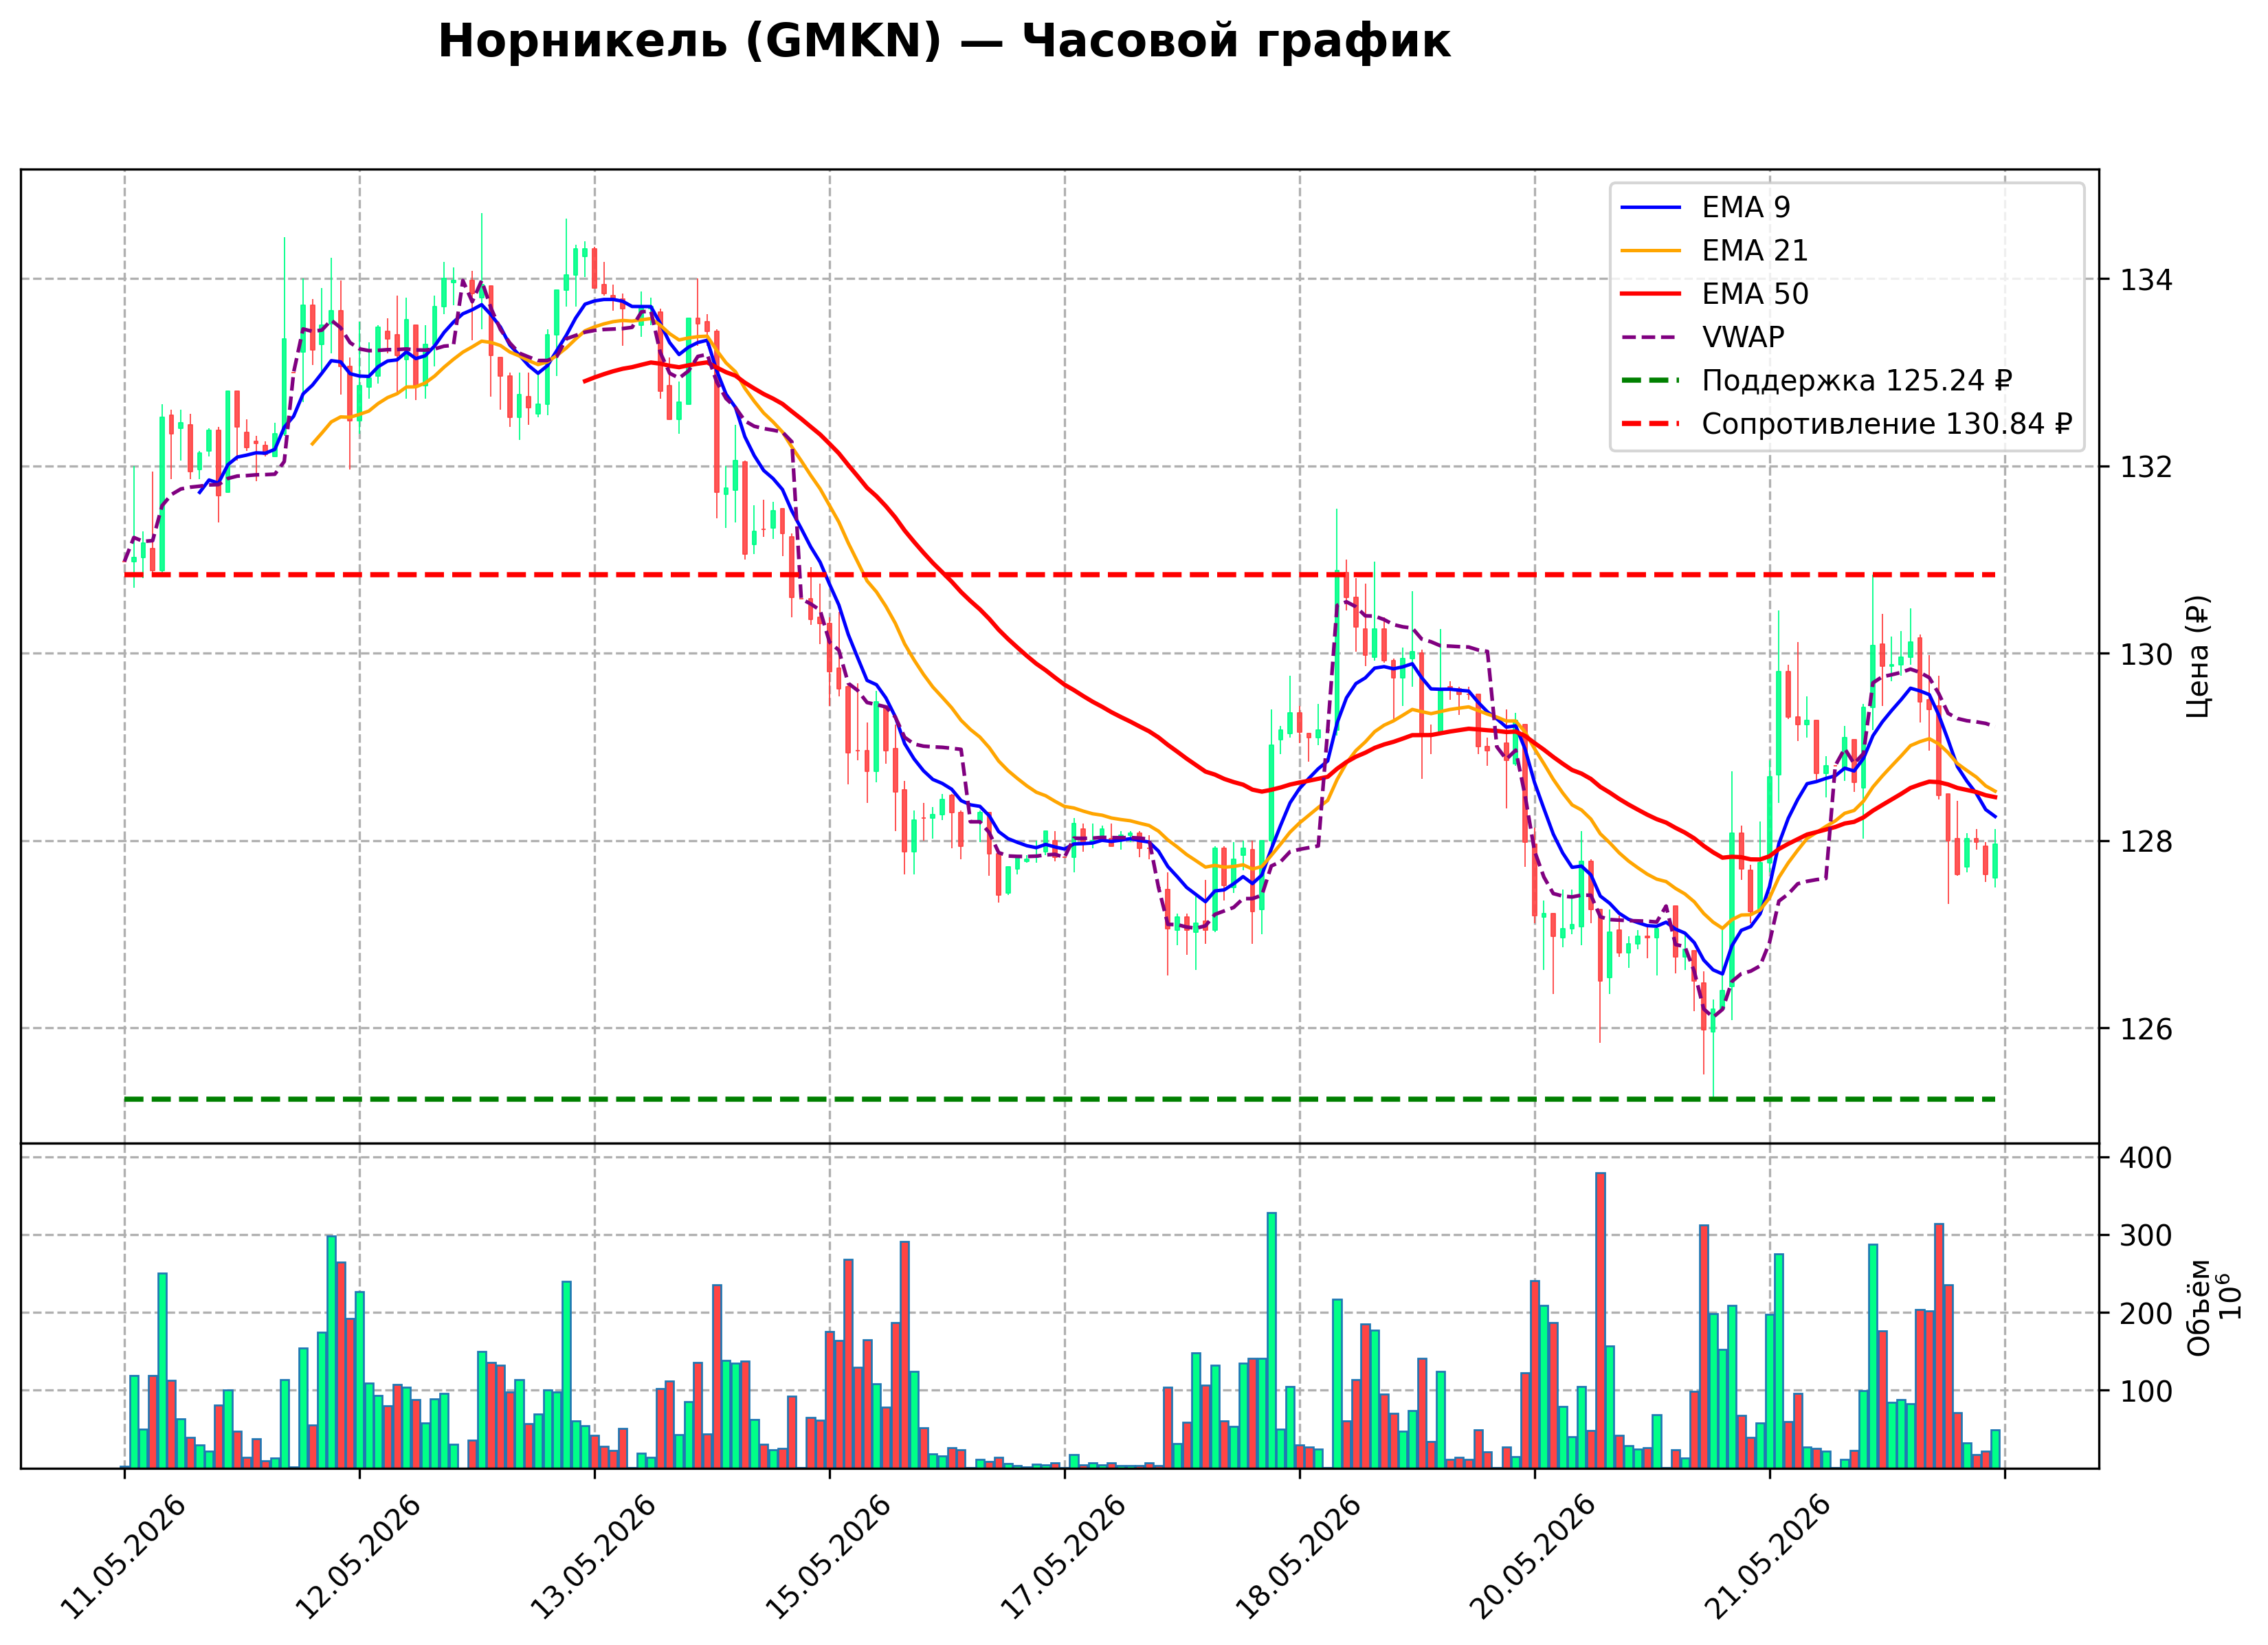The height and width of the screenshot is (1645, 2268).
Task: Click price tick 128 on right axis
Action: (2147, 842)
